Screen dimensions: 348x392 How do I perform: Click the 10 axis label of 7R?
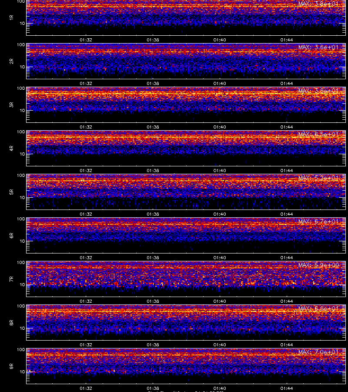pyautogui.click(x=22, y=285)
